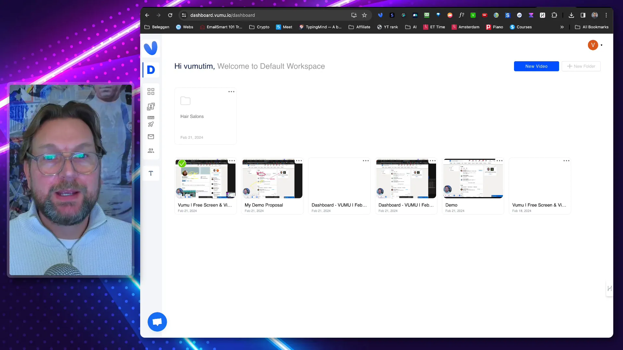623x350 pixels.
Task: Open the video library sidebar icon
Action: click(x=151, y=106)
